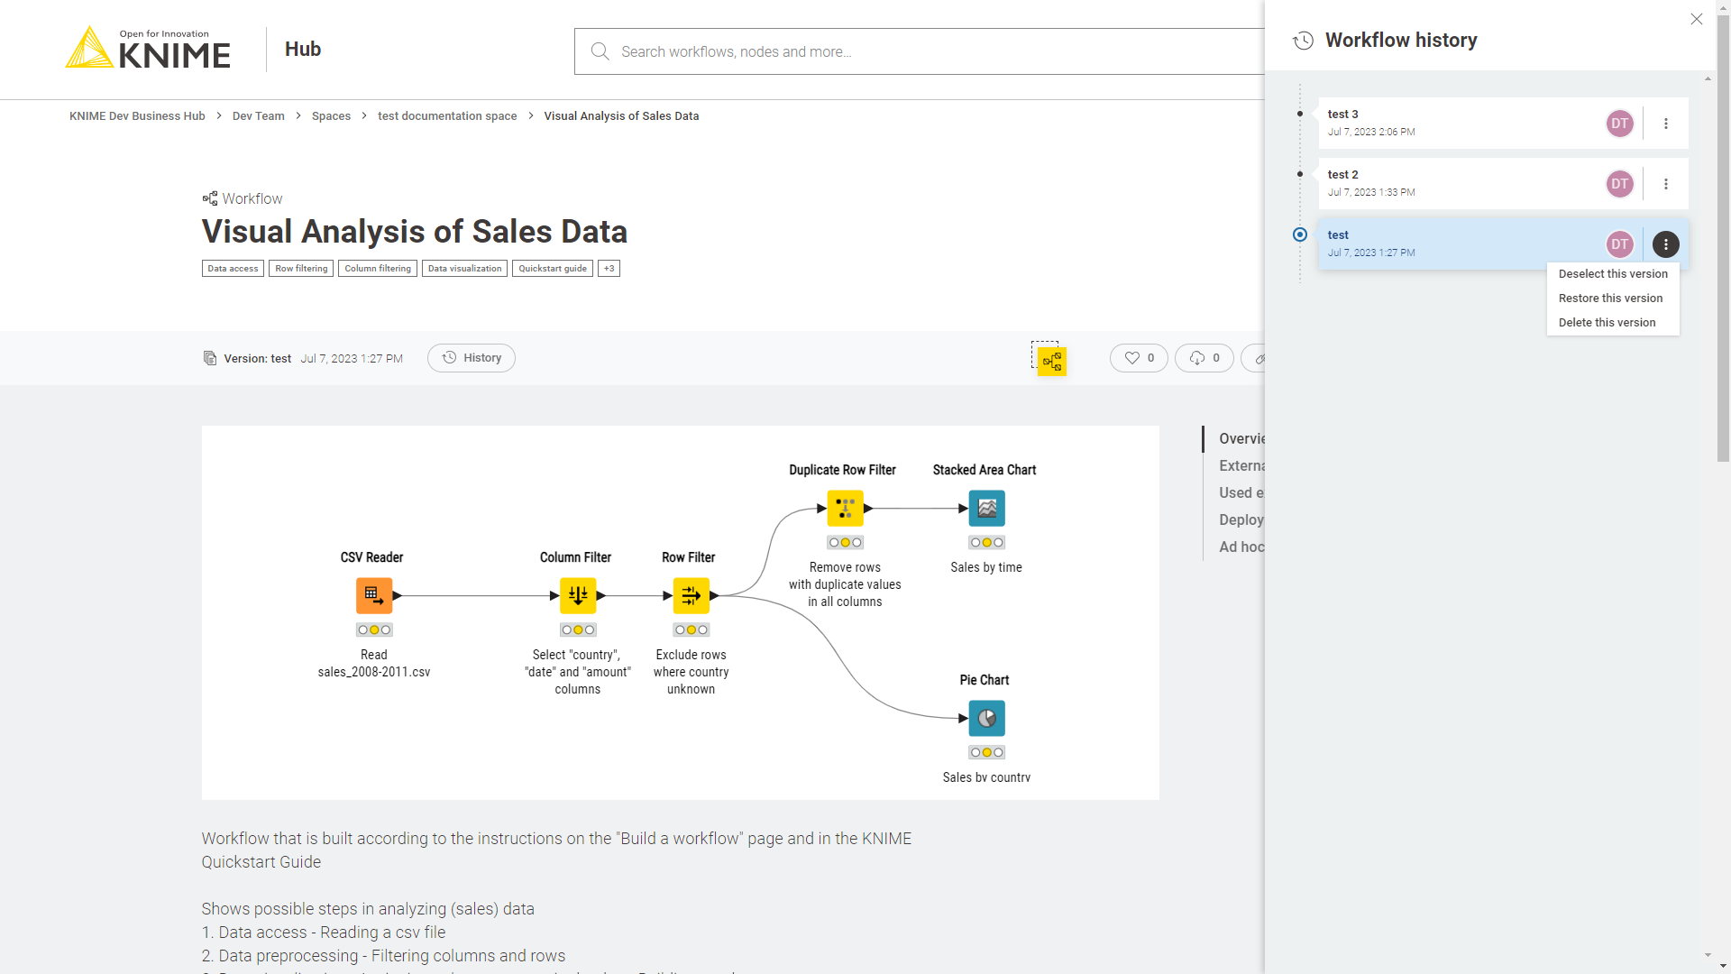Image resolution: width=1731 pixels, height=974 pixels.
Task: Scroll down the workflow history panel
Action: [1708, 960]
